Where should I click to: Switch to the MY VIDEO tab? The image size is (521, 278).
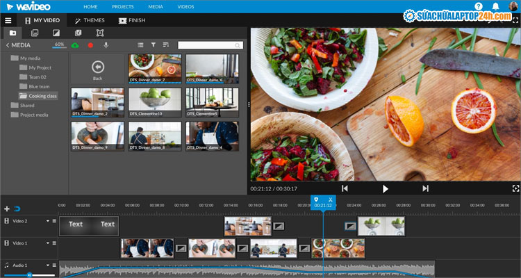(x=42, y=20)
